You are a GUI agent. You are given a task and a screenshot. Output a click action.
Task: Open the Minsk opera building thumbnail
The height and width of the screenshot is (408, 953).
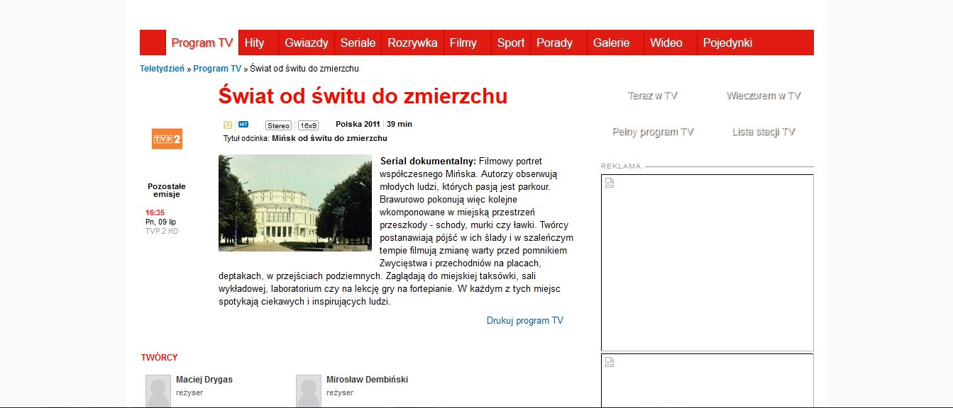[295, 203]
